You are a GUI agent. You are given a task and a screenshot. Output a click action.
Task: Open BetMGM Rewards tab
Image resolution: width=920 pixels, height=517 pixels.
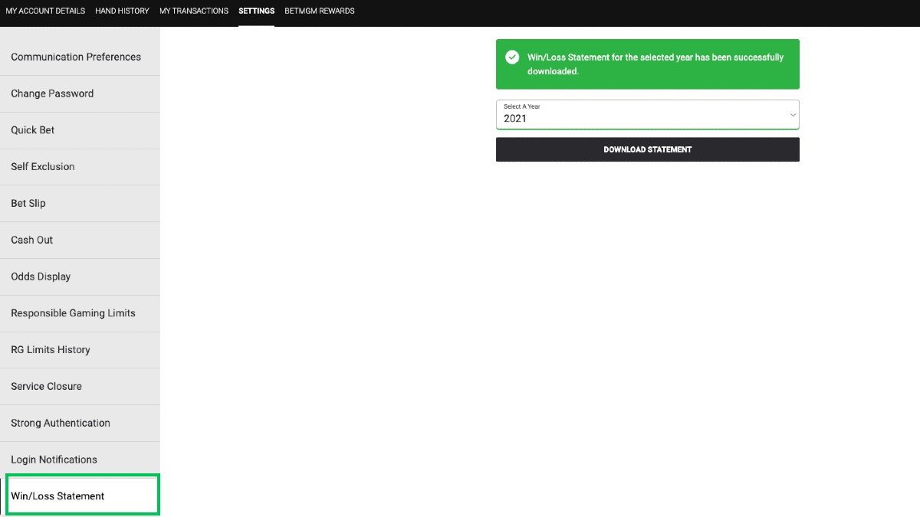click(320, 11)
